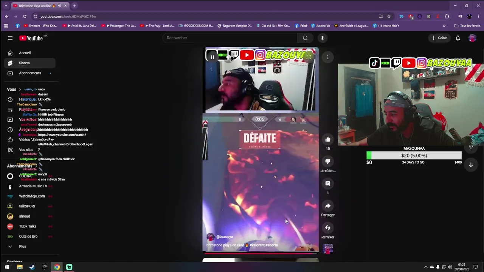Open Windows notification center
The height and width of the screenshot is (272, 484).
click(476, 267)
